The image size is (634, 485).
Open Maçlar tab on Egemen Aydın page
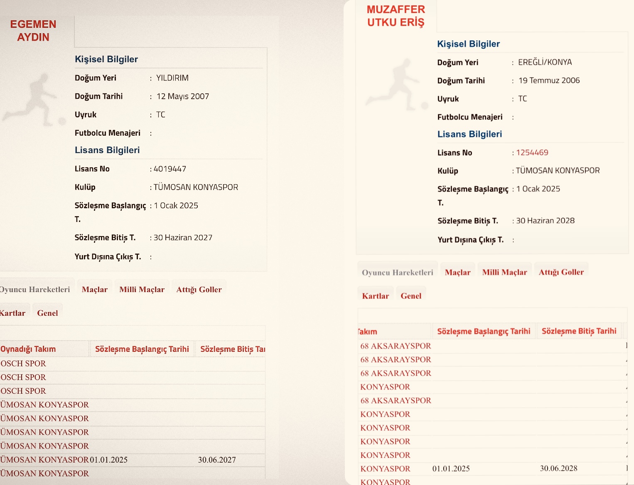tap(95, 290)
